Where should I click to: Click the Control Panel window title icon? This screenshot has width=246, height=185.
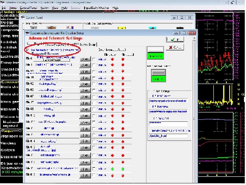(x=23, y=17)
